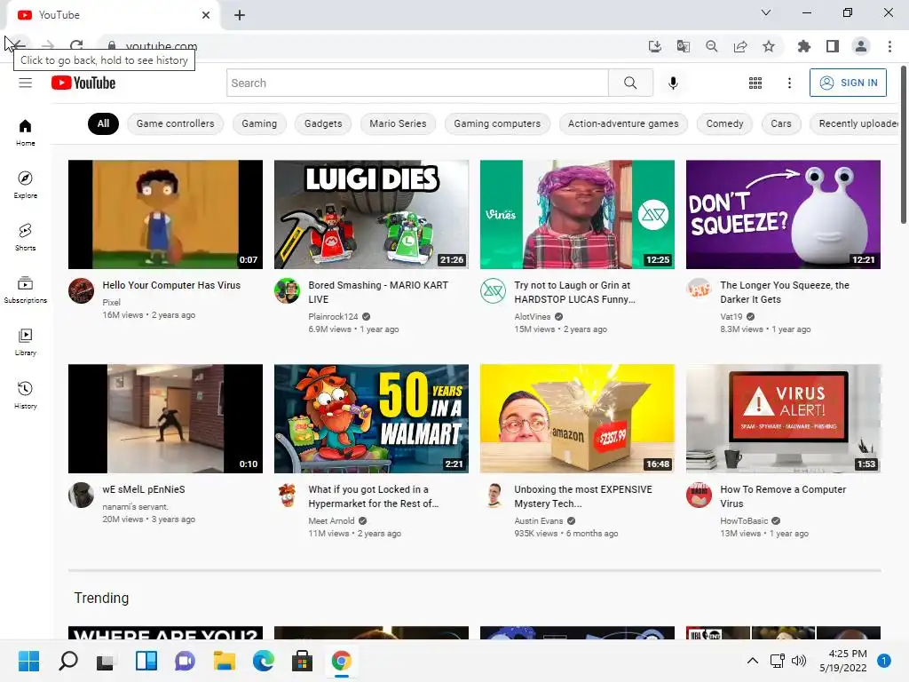Click the Meet Arnold channel name
909x682 pixels.
[331, 520]
